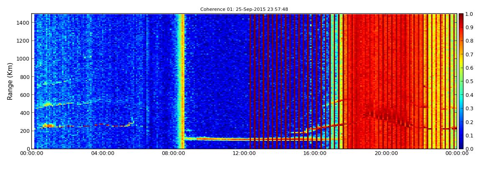Viewport: 481px width, 170px height.
Task: Click the 0.6 colorbar label
Action: (x=469, y=68)
